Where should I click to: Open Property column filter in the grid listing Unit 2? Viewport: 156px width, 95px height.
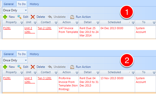coord(22,23)
